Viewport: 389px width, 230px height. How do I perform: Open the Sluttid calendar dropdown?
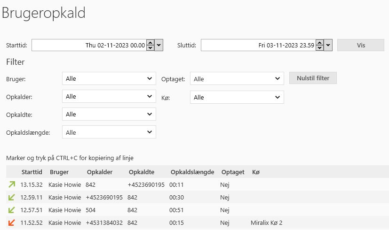[328, 45]
